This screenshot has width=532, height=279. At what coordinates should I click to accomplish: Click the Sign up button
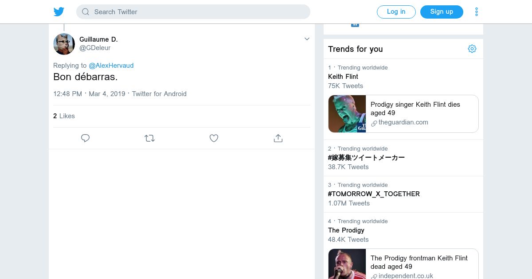[x=442, y=12]
